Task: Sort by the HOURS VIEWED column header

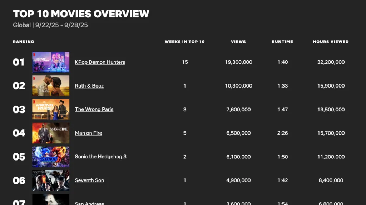Action: point(331,42)
